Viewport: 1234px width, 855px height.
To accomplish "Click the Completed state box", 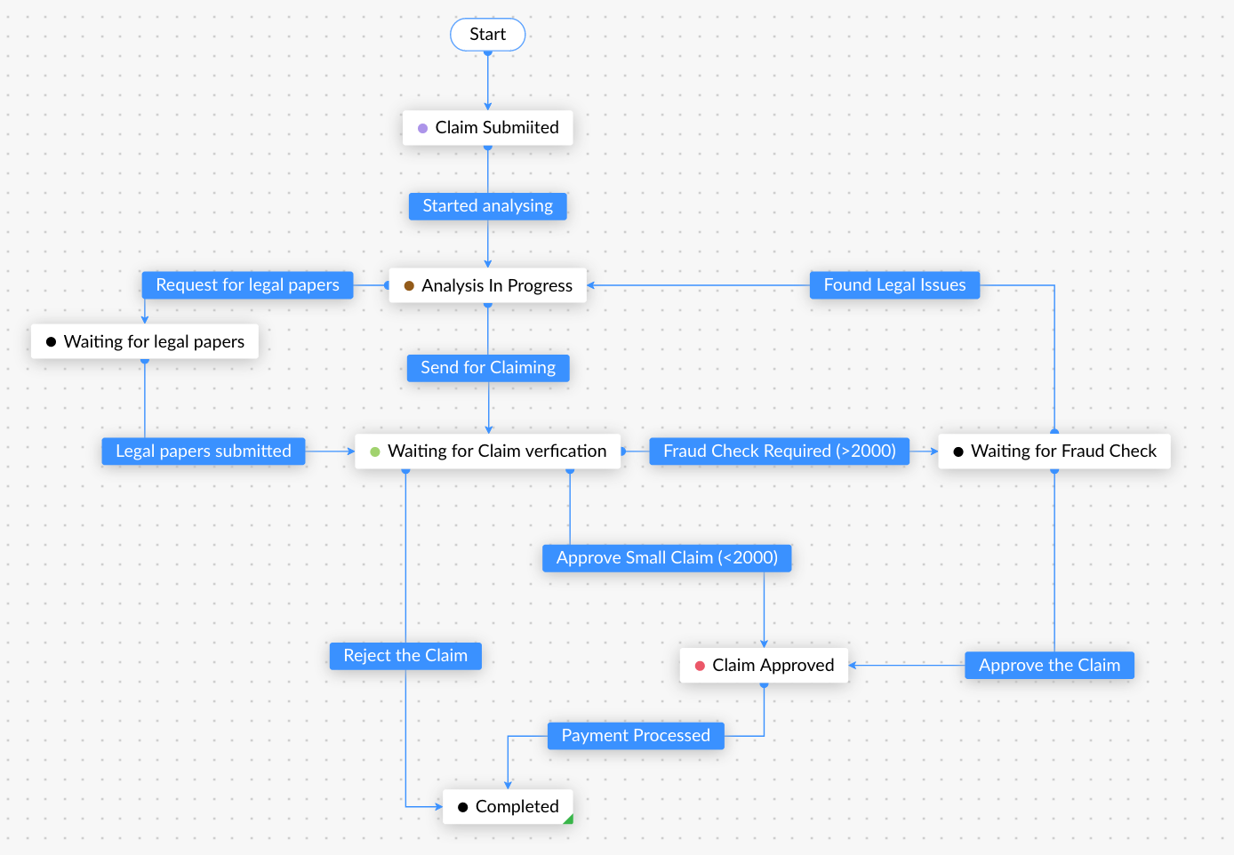I will [x=508, y=807].
